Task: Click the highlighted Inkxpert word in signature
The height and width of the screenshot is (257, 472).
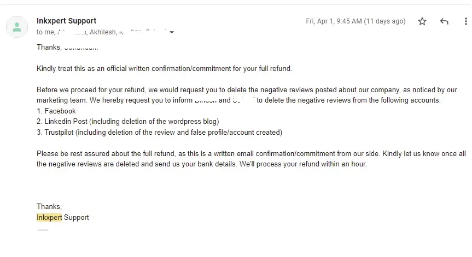Action: 49,217
